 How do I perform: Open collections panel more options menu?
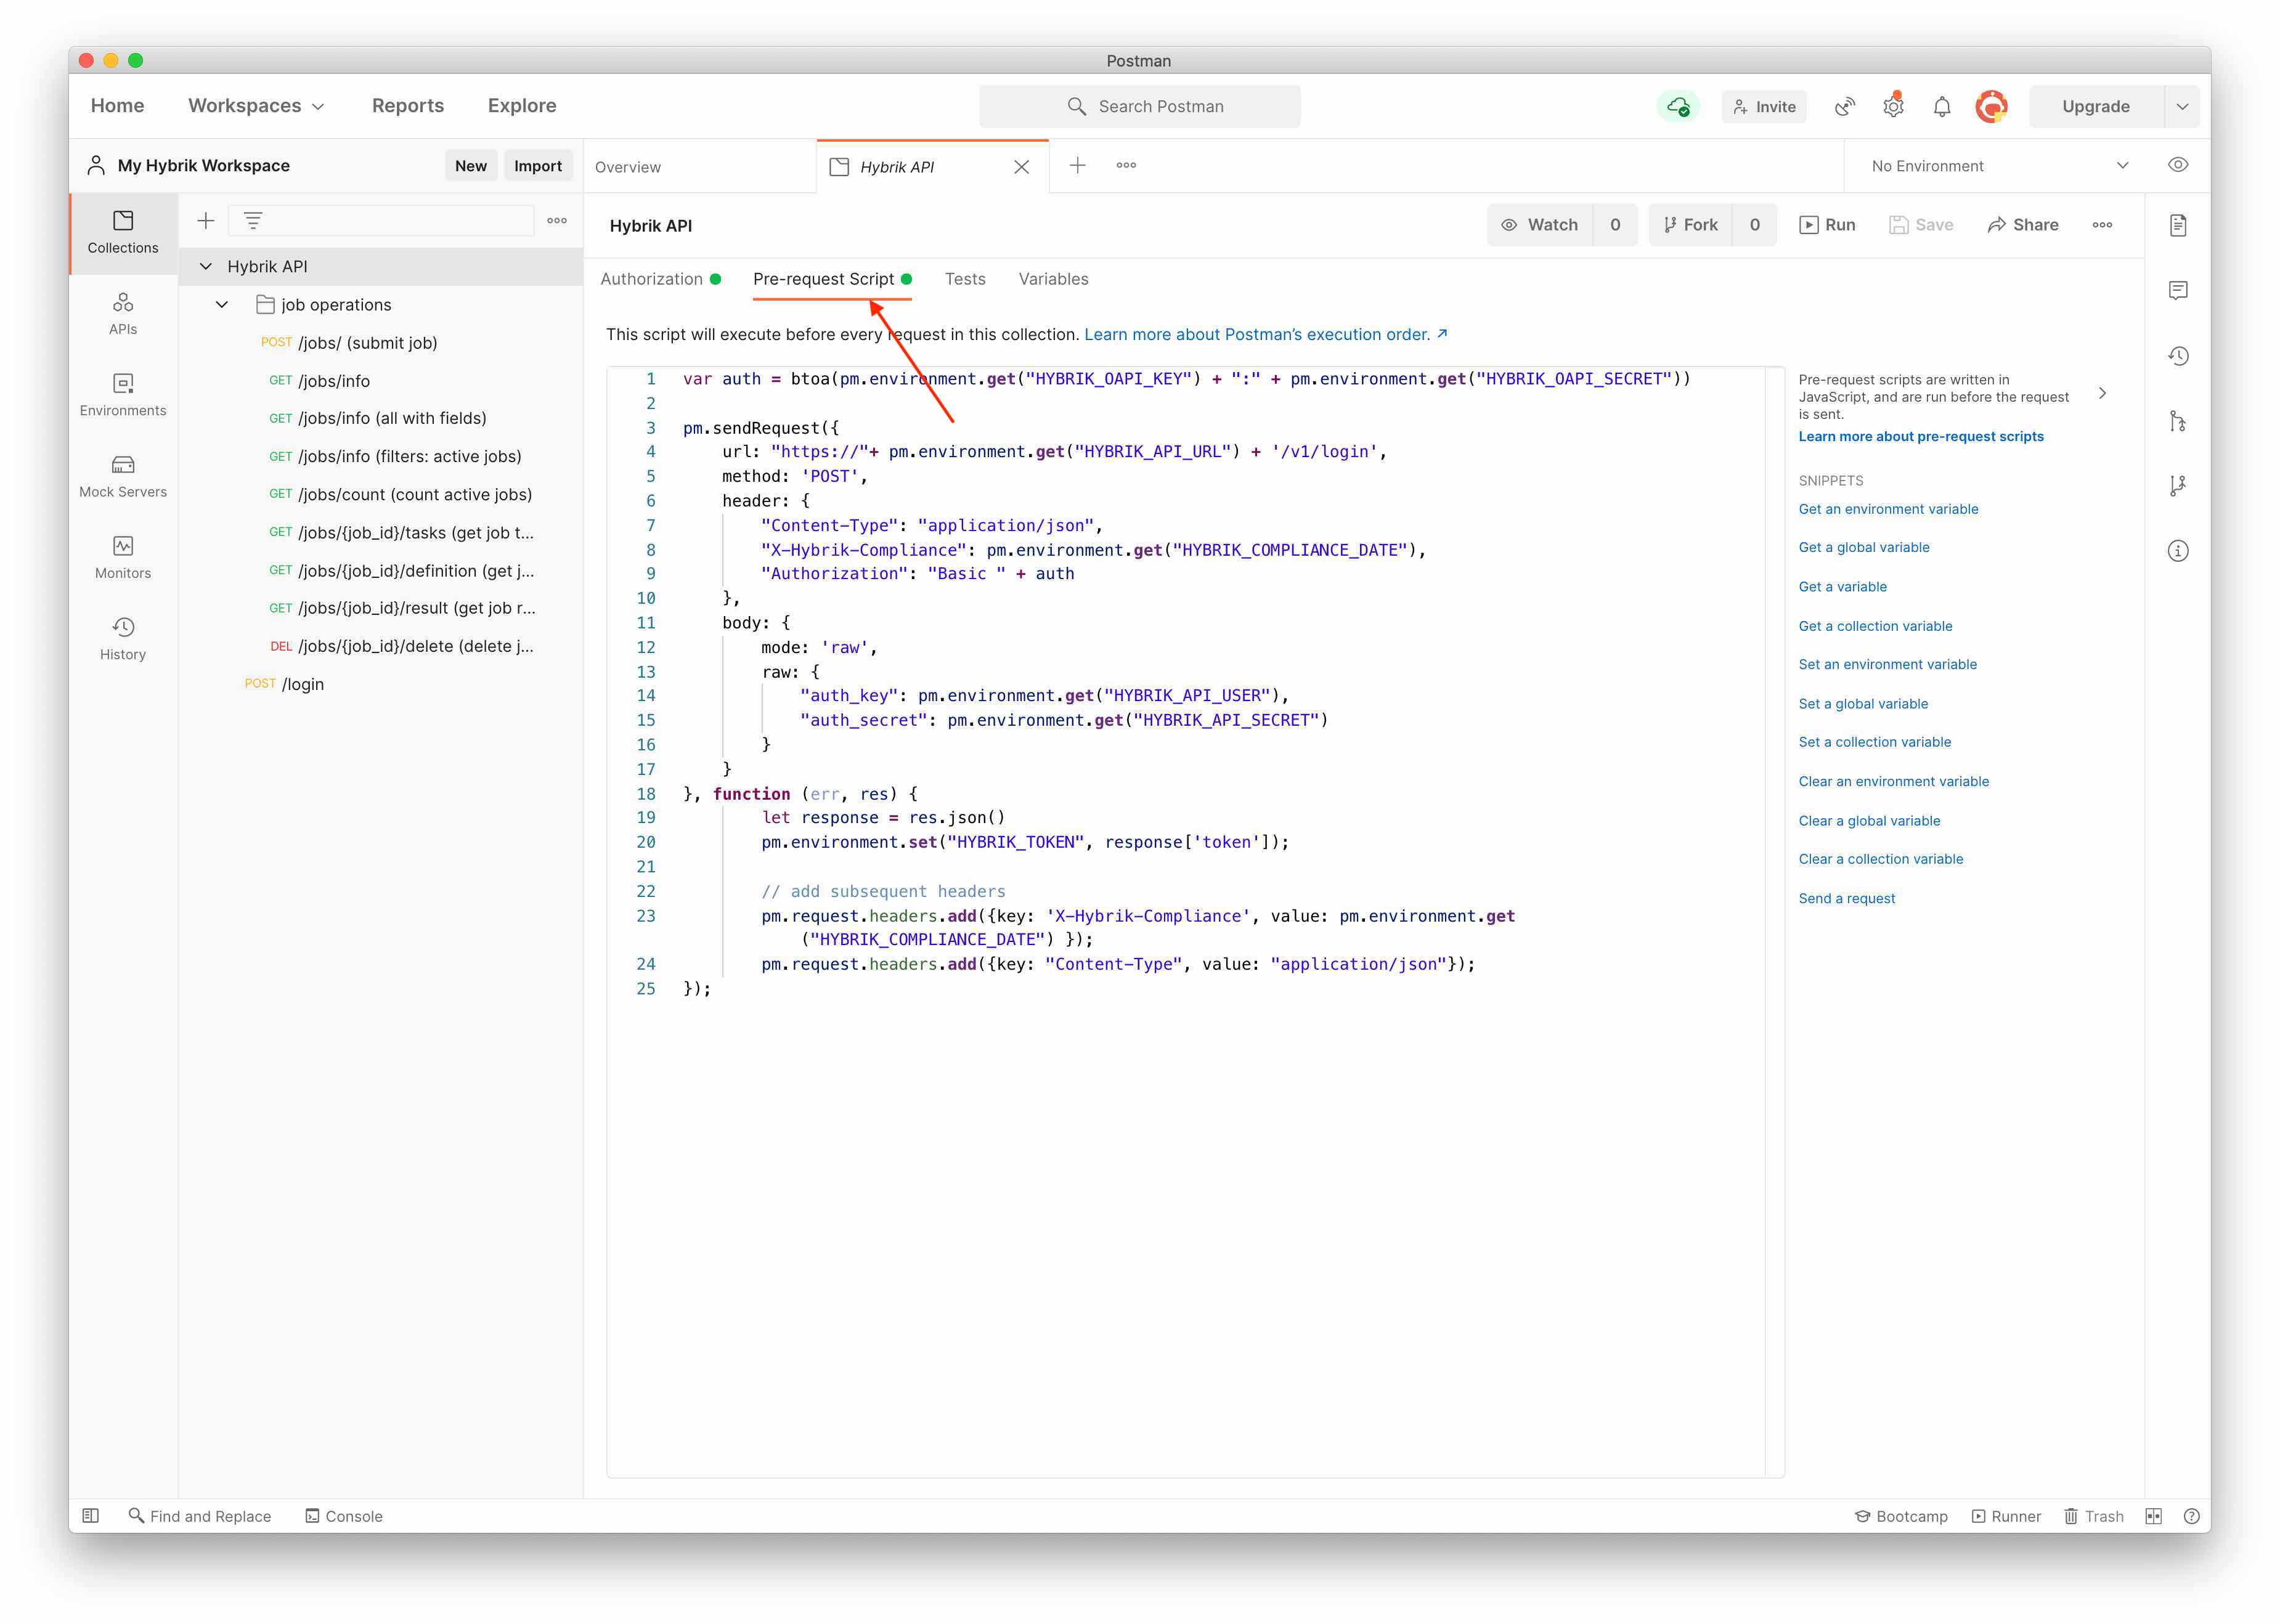coord(557,220)
